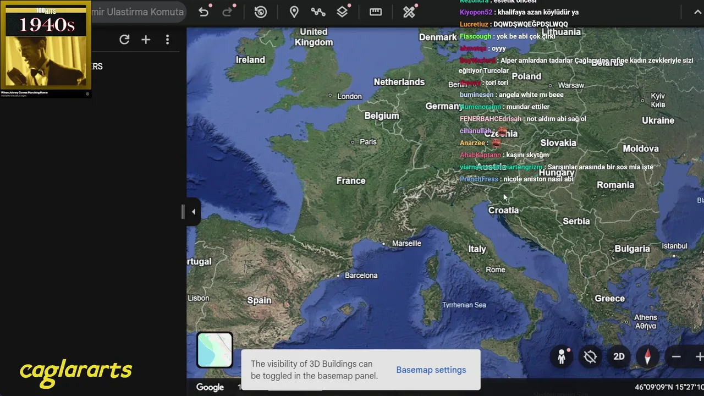Zoom in with the plus button at map corner
This screenshot has width=704, height=396.
(x=699, y=357)
